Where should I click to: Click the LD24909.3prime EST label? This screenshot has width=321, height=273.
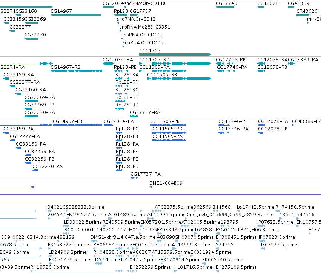[x=68, y=252]
